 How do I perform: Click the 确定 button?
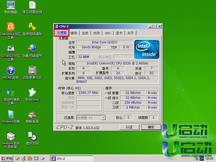point(151,127)
